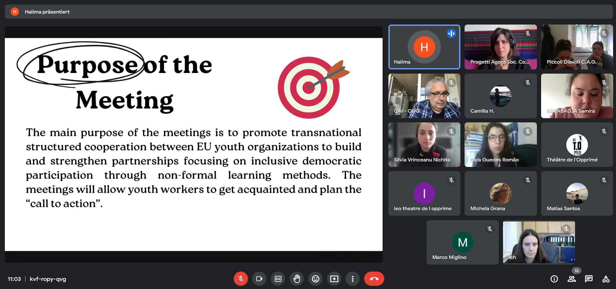Image resolution: width=616 pixels, height=289 pixels.
Task: Select Halima's participant tile
Action: click(x=424, y=47)
